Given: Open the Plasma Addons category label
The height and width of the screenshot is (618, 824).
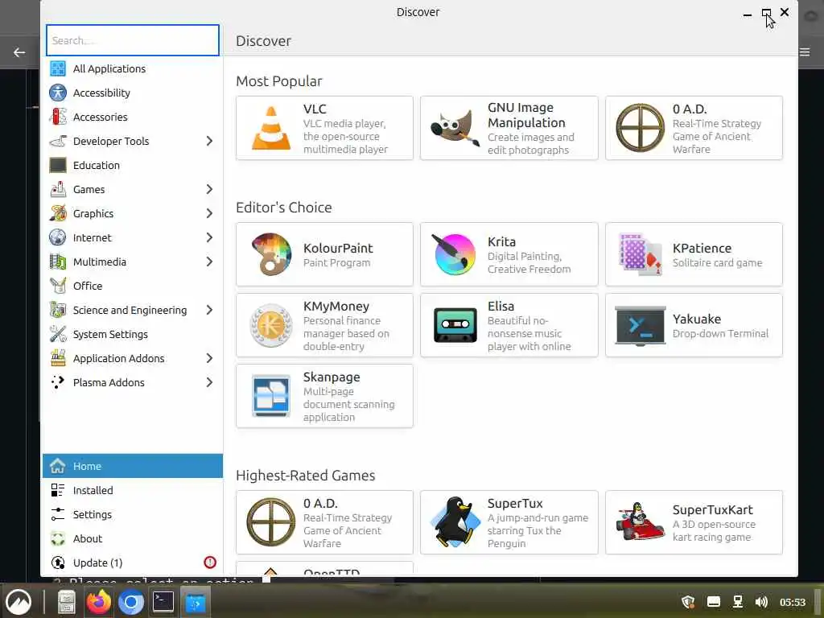Looking at the screenshot, I should tap(109, 382).
